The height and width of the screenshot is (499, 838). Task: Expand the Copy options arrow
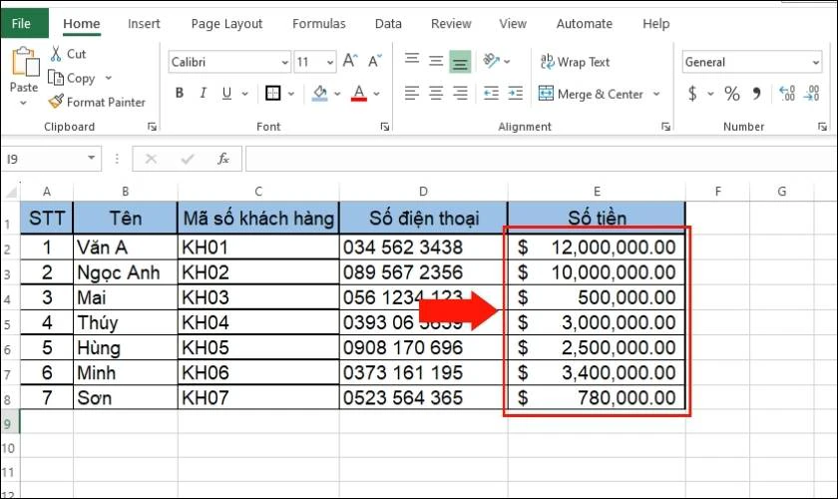coord(109,78)
